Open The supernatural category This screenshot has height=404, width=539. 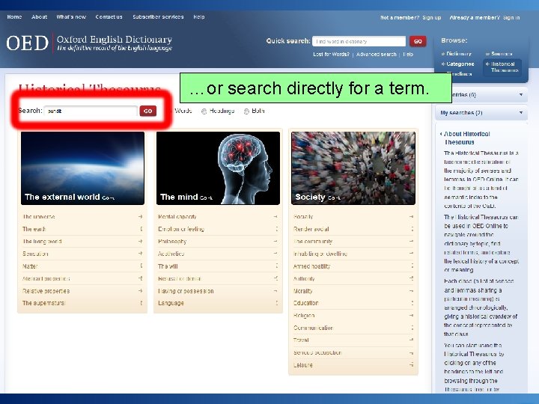43,303
